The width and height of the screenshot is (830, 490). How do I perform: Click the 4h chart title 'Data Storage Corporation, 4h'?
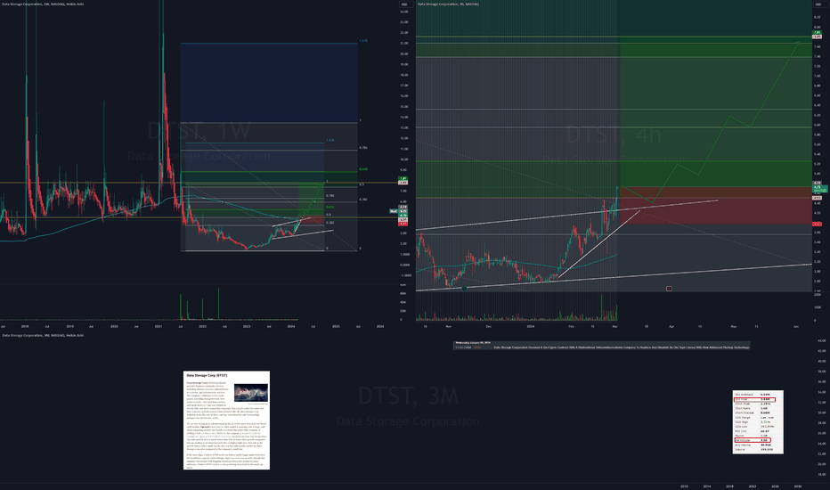click(448, 4)
